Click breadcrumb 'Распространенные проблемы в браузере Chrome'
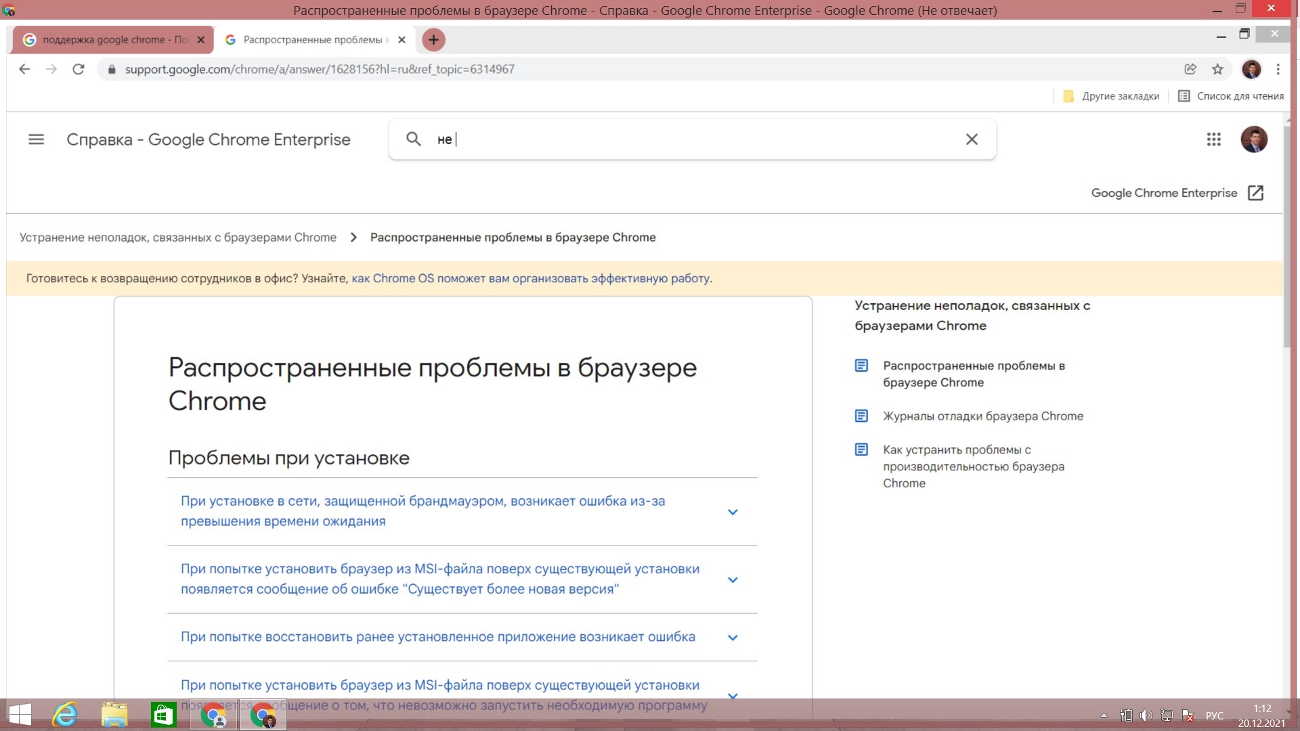Image resolution: width=1300 pixels, height=731 pixels. click(513, 238)
